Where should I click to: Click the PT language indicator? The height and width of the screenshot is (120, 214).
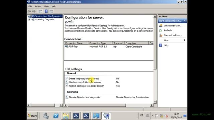(x=142, y=115)
